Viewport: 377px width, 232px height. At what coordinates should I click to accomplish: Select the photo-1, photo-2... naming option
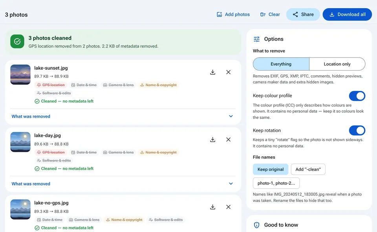[276, 183]
